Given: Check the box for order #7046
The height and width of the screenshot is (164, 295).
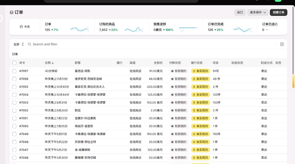Looking at the screenshot, I should 14,158.
